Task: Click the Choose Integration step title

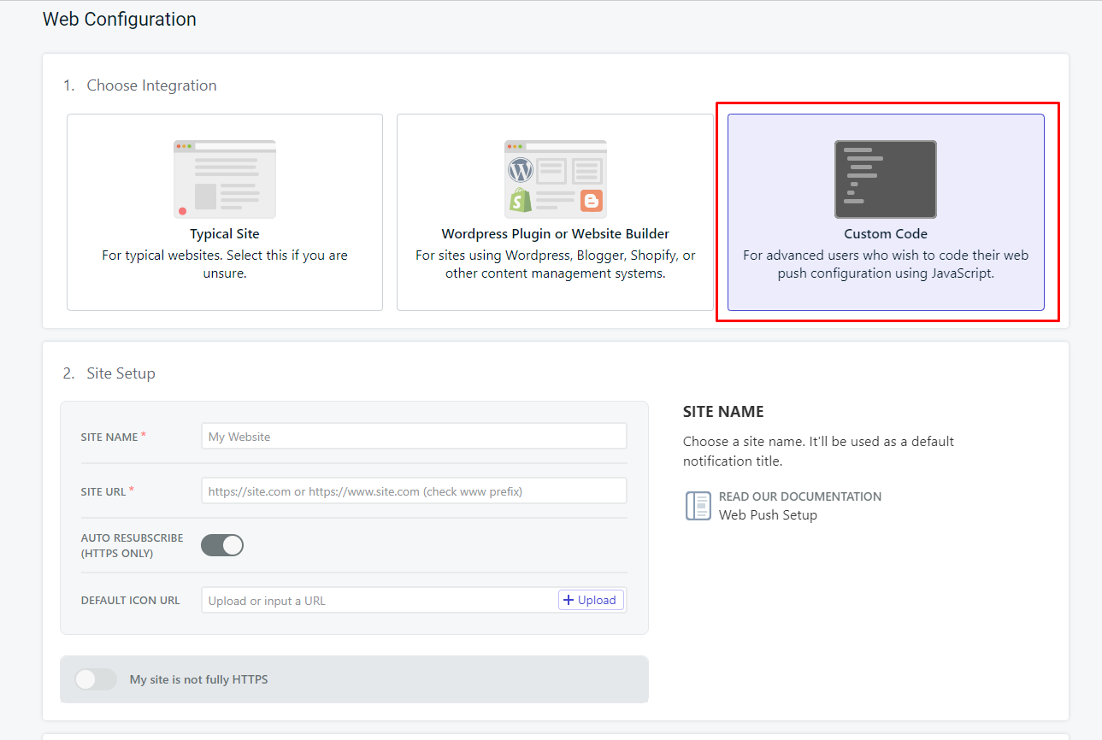Action: 151,85
